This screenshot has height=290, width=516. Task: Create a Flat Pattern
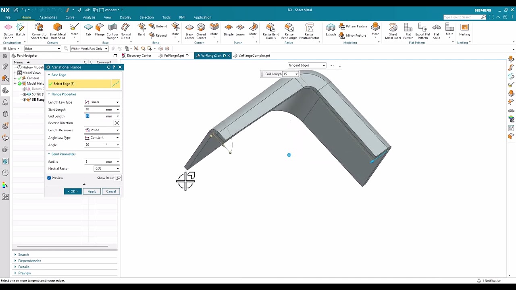tap(408, 31)
